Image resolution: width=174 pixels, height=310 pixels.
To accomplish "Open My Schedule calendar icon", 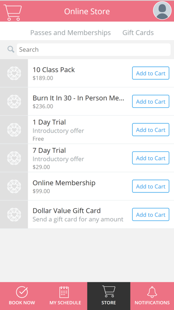I will click(64, 292).
